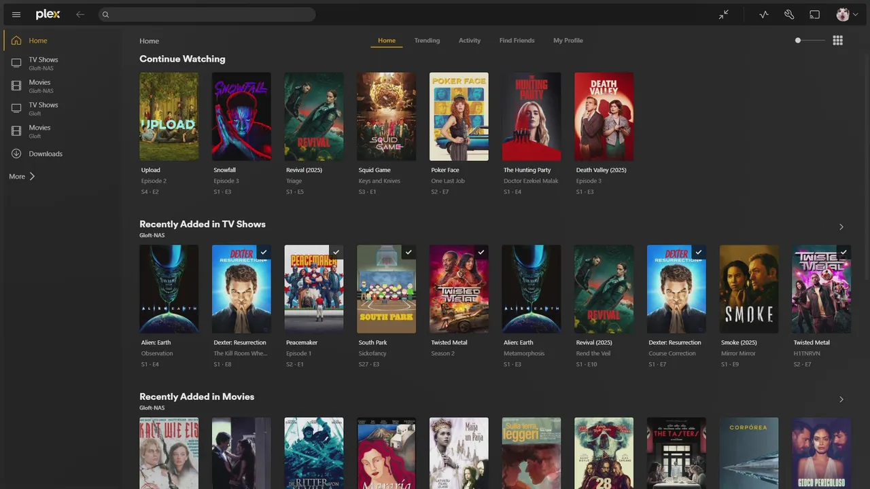Toggle watched mark on Peacemaker poster
The width and height of the screenshot is (870, 489).
[x=336, y=253]
